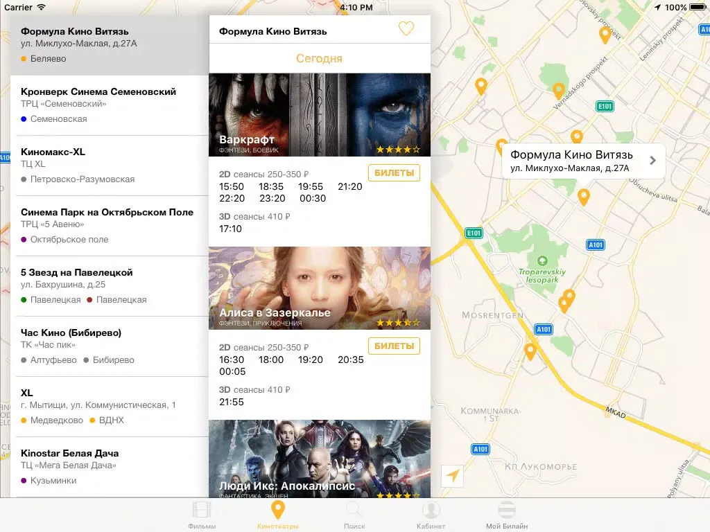Viewport: 710px width, 532px height.
Task: Buy tickets for Алиса в Зазеркалье
Action: coord(394,346)
